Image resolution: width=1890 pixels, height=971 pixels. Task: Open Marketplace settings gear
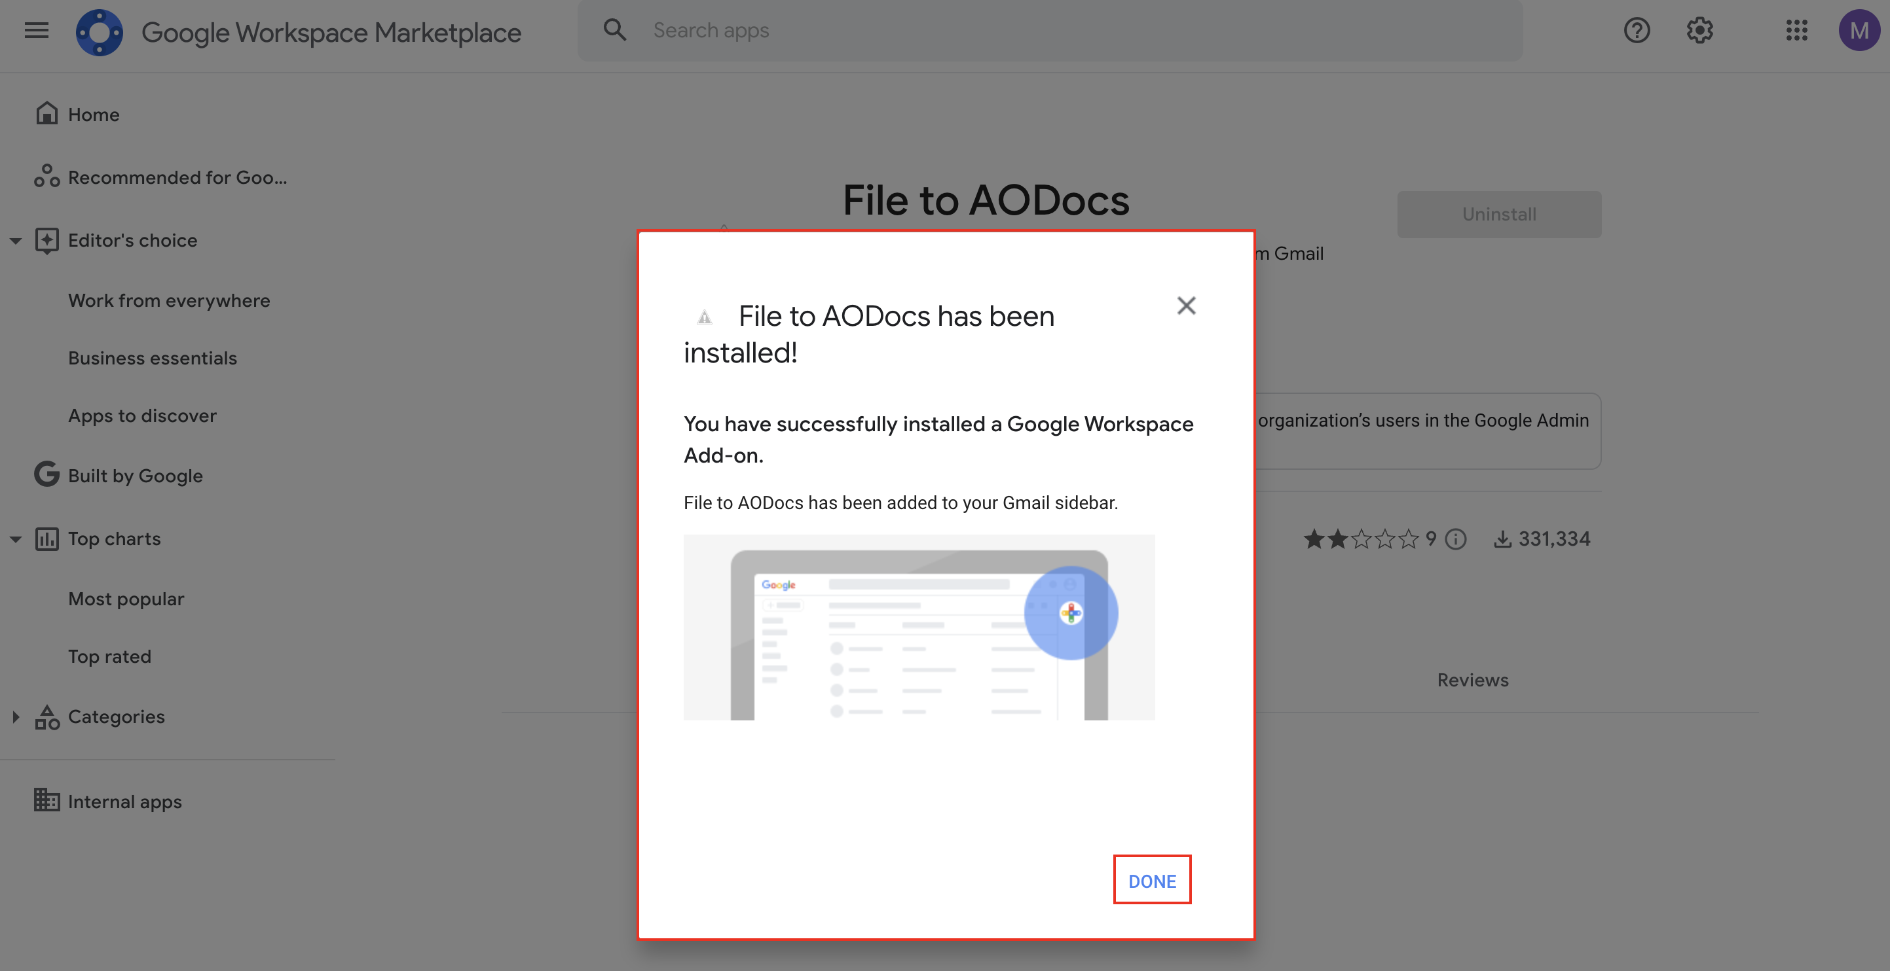coord(1699,31)
